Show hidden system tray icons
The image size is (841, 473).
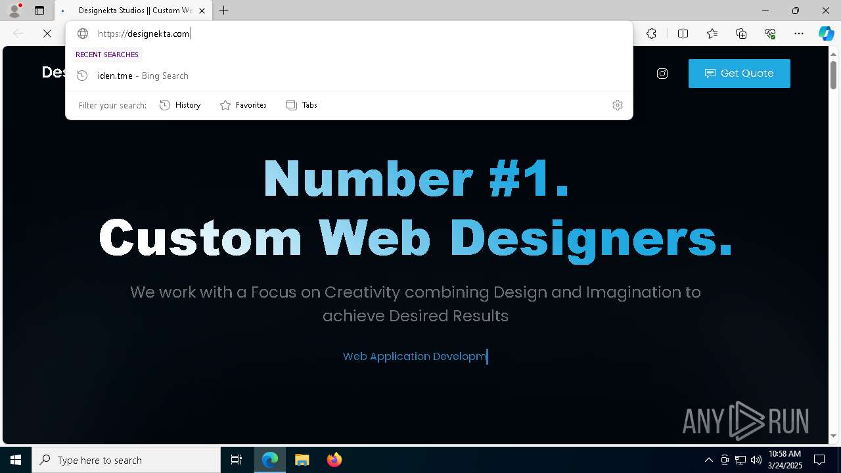[x=708, y=460]
